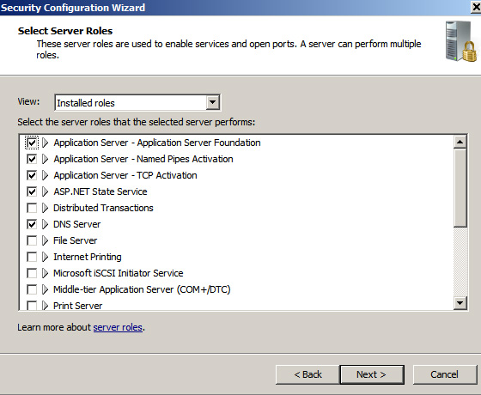Uncheck Named Pipes Activation checkbox
The width and height of the screenshot is (481, 395).
tap(32, 159)
